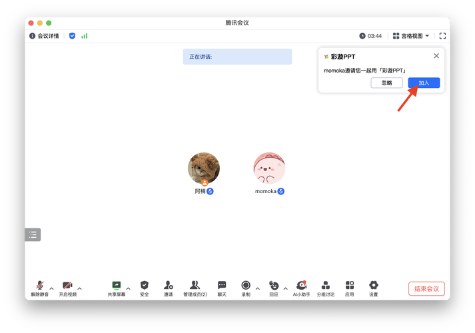Viewport: 475px width, 333px height.
Task: Click the 会议详情 label text
Action: pos(48,36)
